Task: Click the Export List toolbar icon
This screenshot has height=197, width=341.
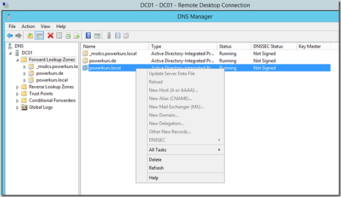Action: pyautogui.click(x=77, y=35)
